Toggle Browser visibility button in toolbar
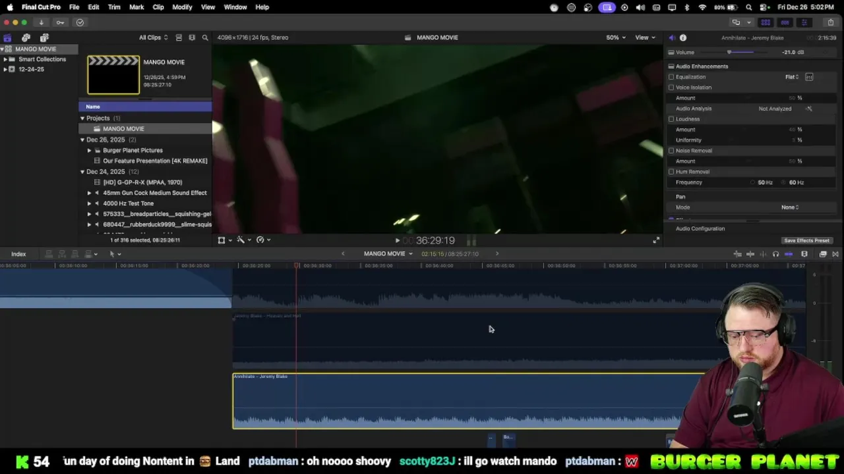Image resolution: width=844 pixels, height=474 pixels. (x=766, y=22)
